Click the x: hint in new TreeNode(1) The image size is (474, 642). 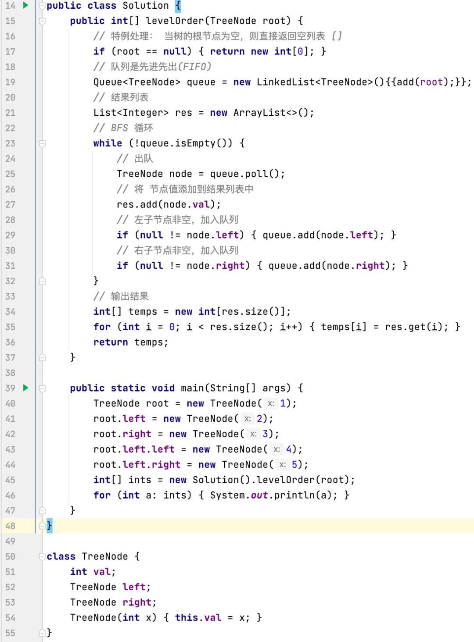[x=271, y=403]
